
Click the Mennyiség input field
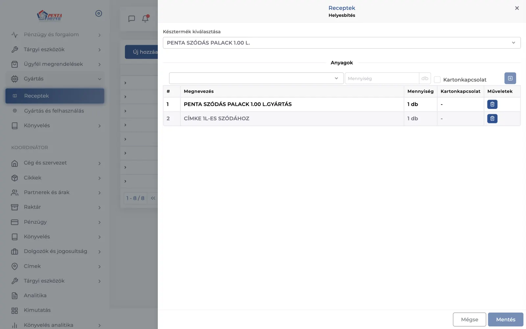click(382, 78)
